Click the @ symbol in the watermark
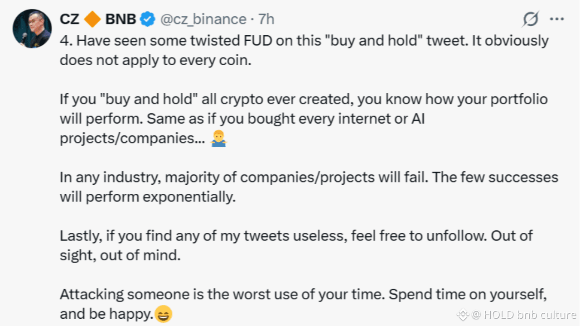Viewport: 580px width, 326px height. (x=476, y=314)
